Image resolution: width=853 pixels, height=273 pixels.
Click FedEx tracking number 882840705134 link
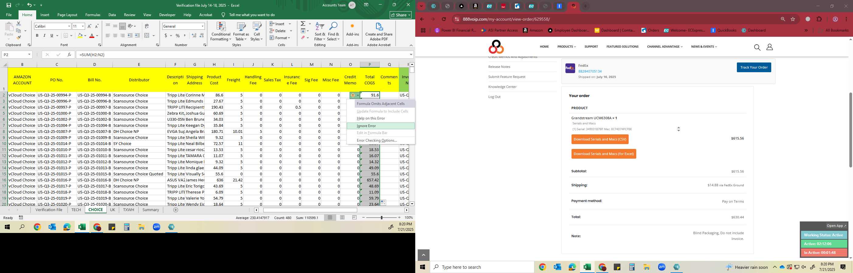pyautogui.click(x=590, y=71)
